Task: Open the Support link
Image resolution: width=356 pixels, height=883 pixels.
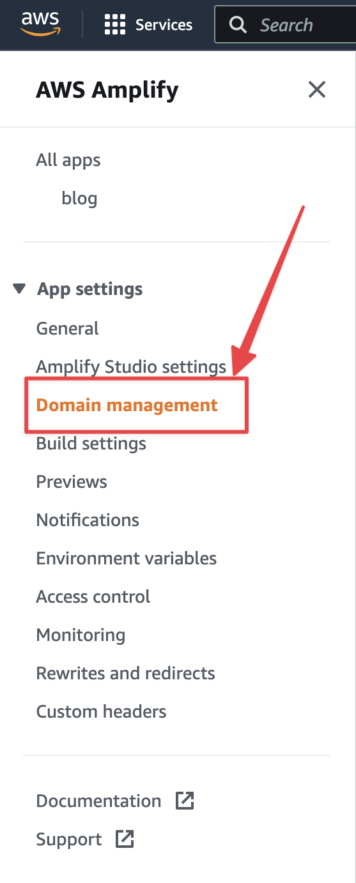Action: 69,840
